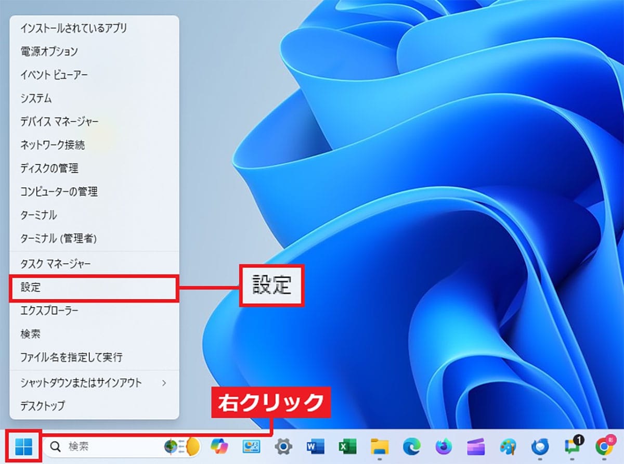Open 電源オプション from the menu
The height and width of the screenshot is (464, 624).
pyautogui.click(x=94, y=51)
